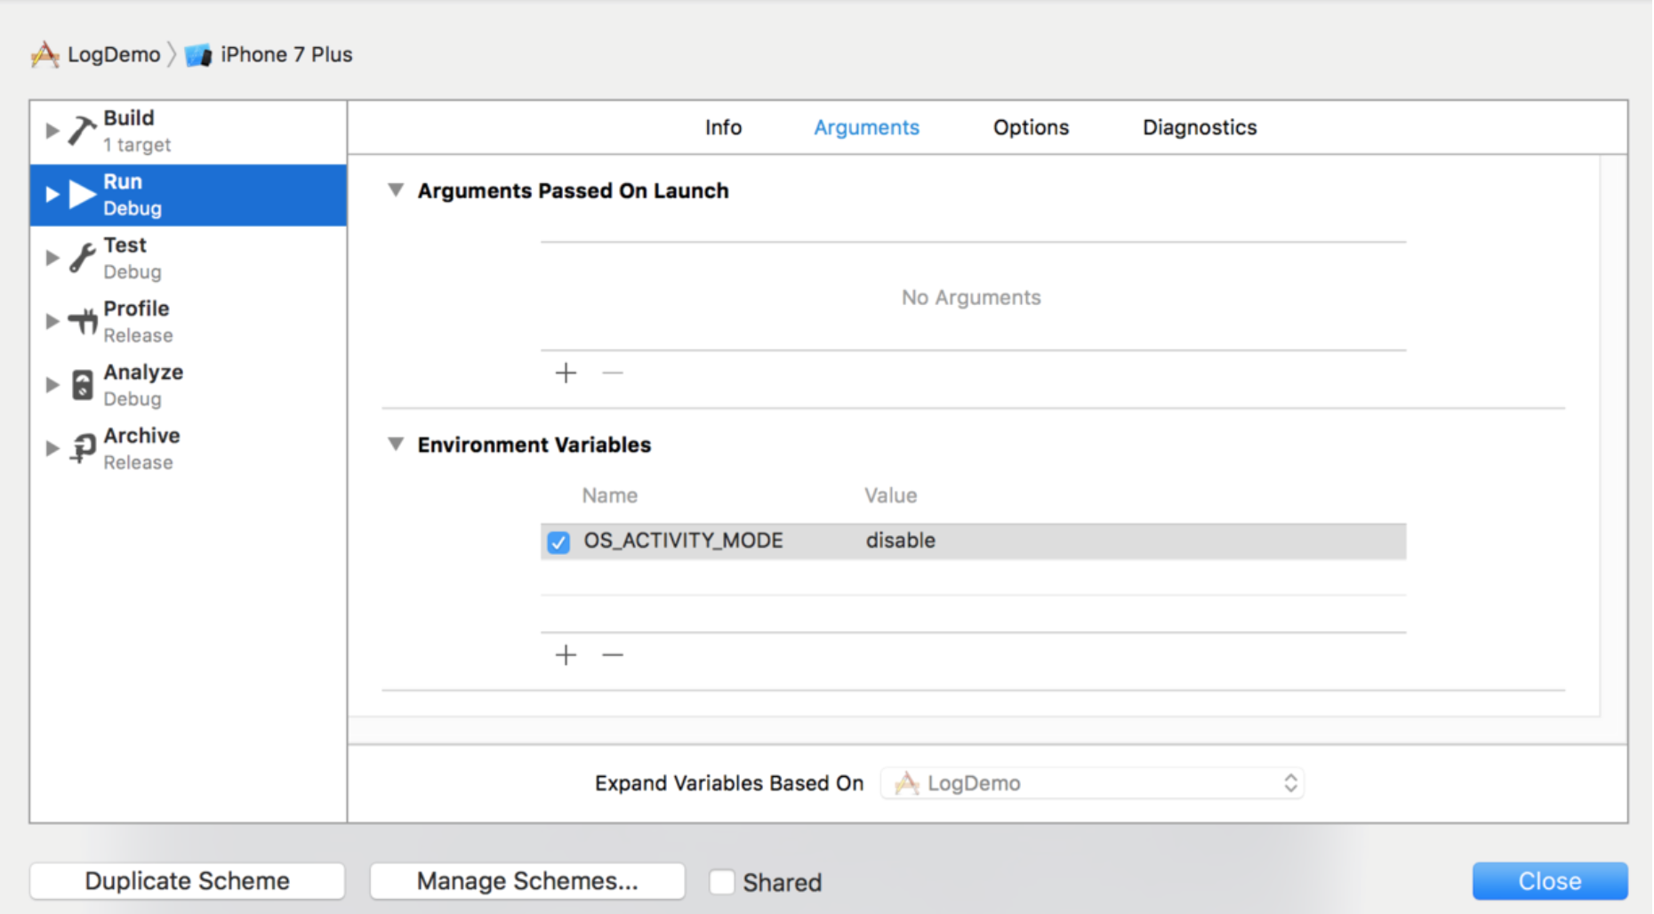This screenshot has height=914, width=1654.
Task: Switch to the Info tab
Action: [723, 128]
